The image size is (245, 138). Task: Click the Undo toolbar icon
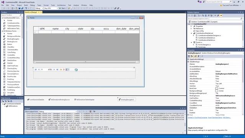click(26, 8)
